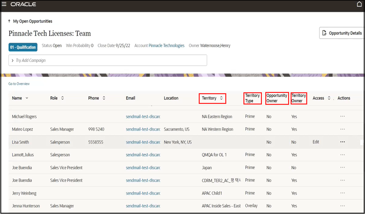Screen dimensions: 365x214
Task: Open actions menu for Lamott,Julius
Action: click(x=342, y=155)
